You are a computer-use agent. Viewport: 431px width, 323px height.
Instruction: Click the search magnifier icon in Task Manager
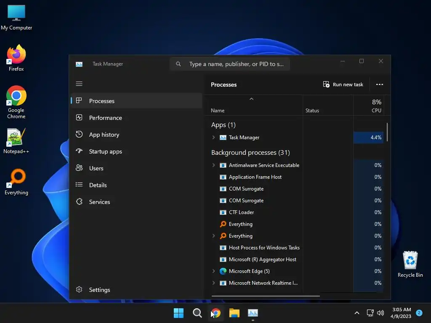(178, 64)
